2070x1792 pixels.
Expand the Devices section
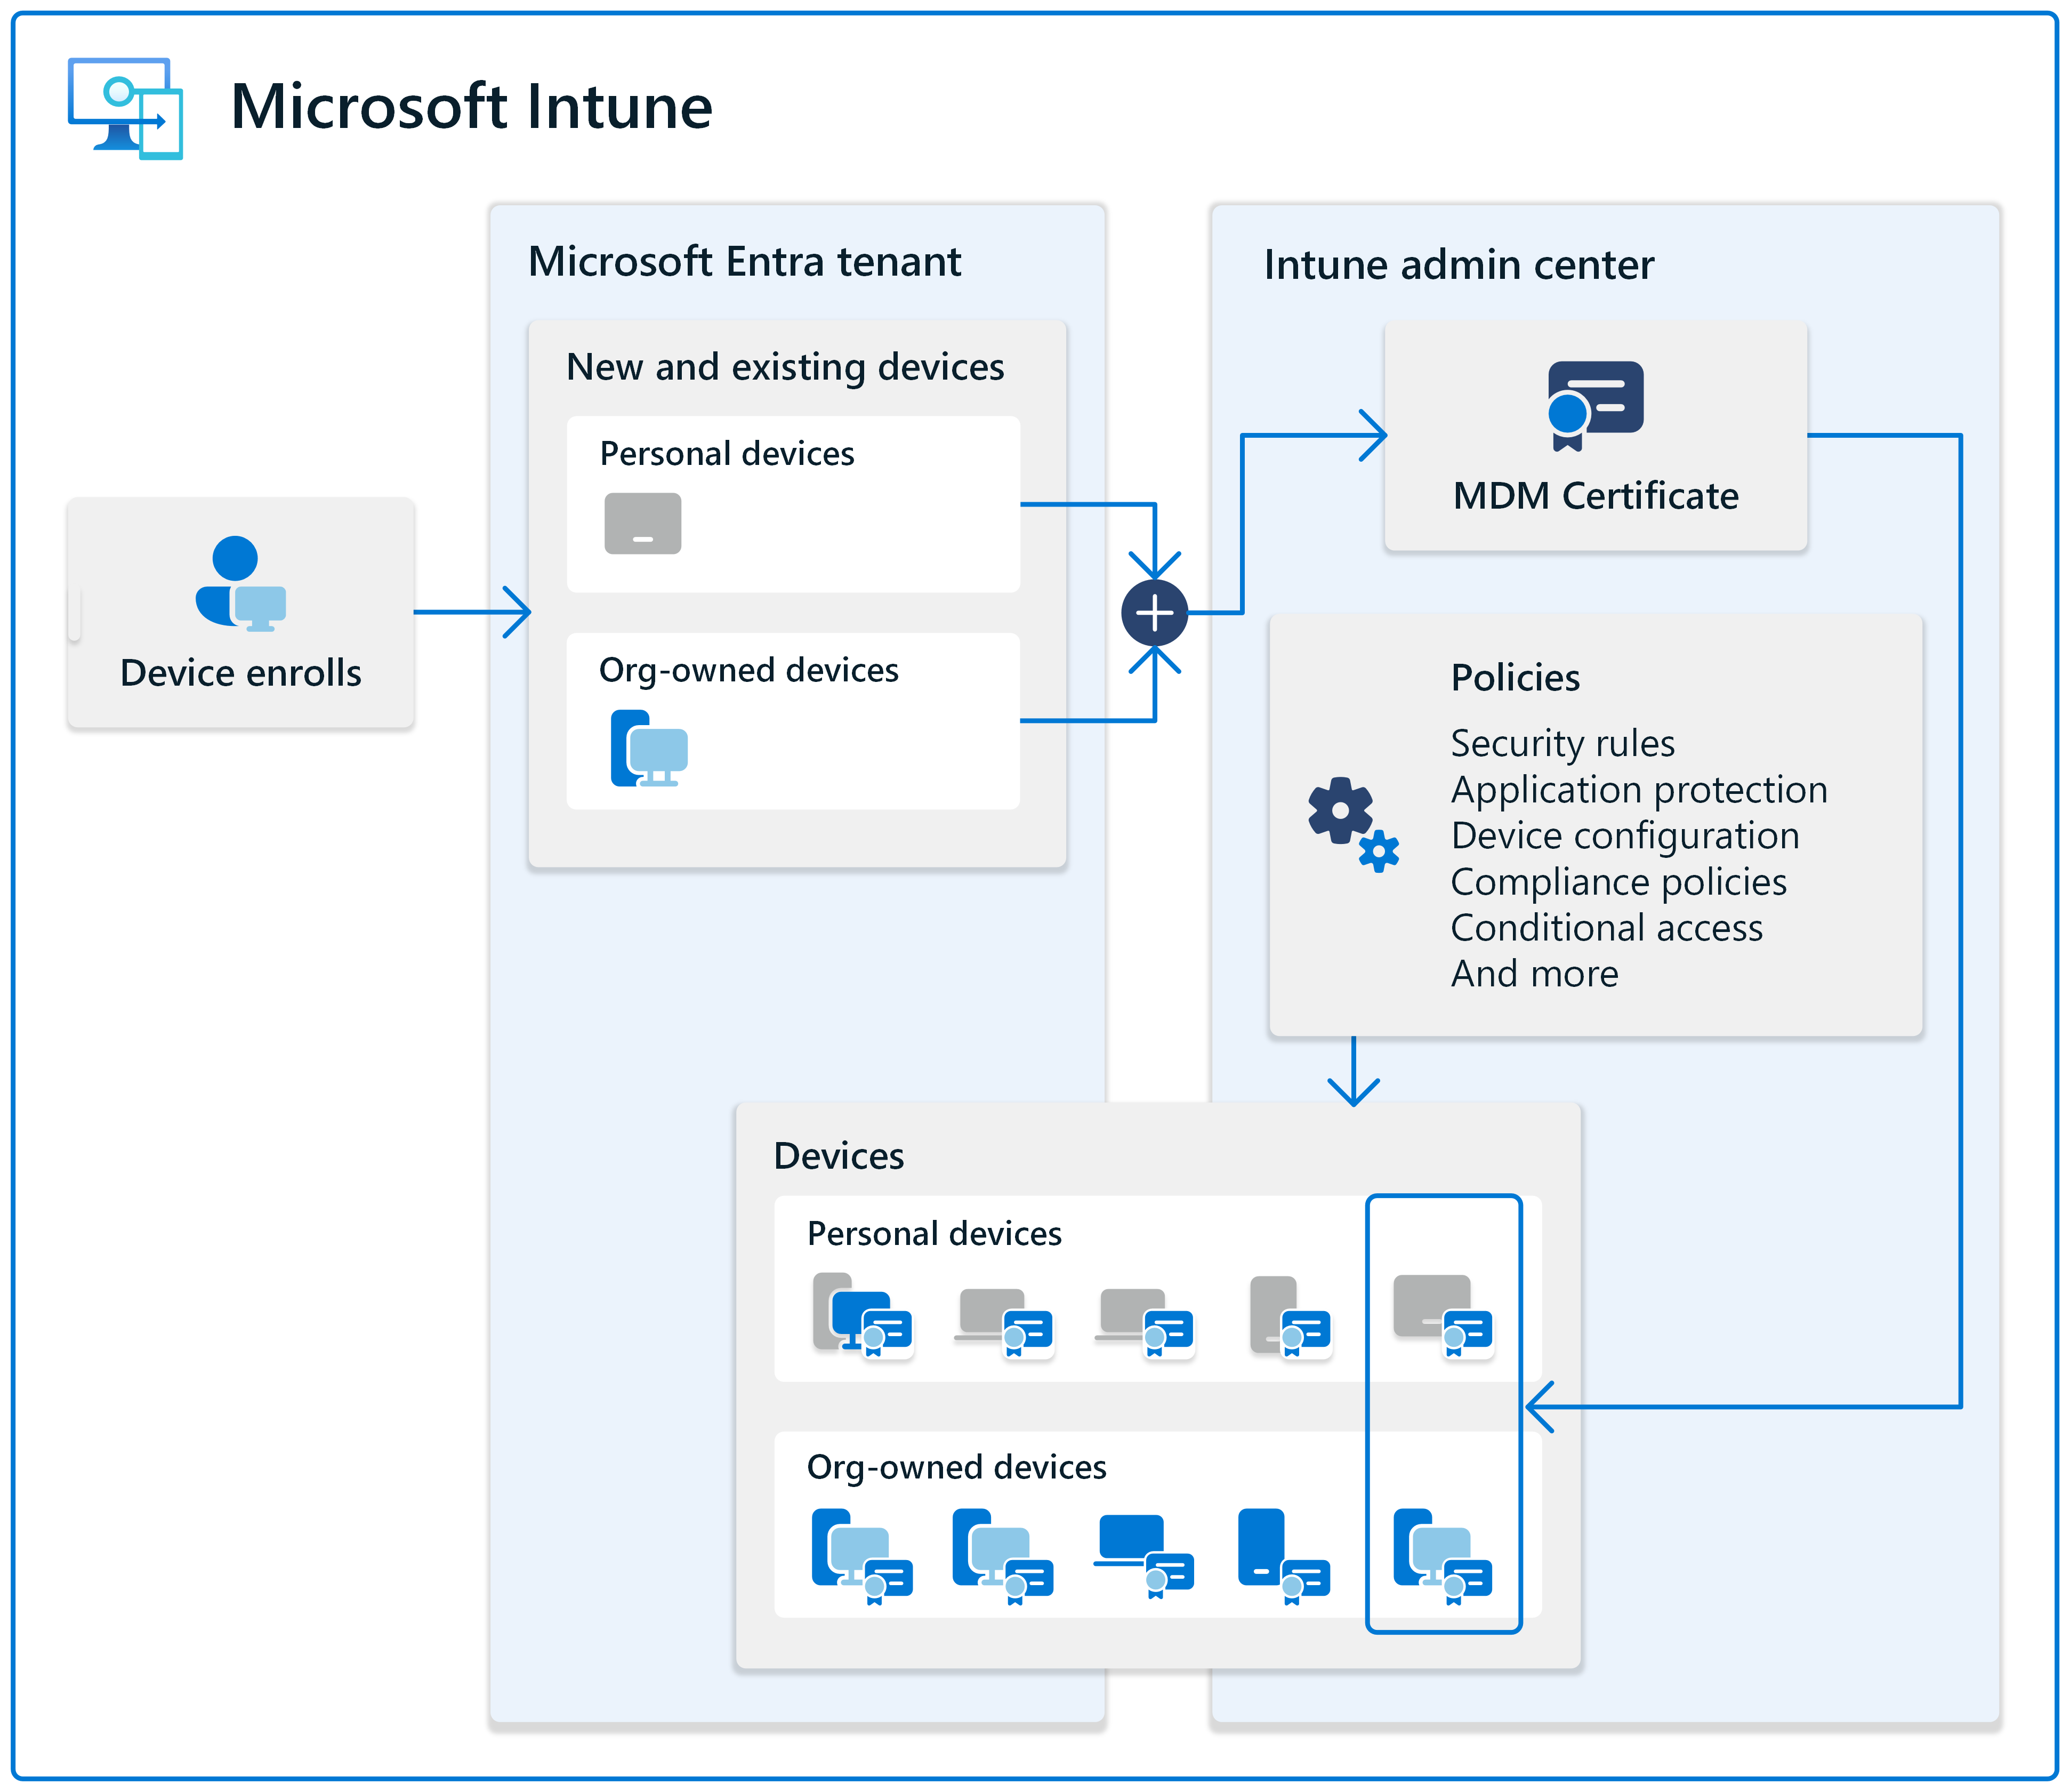tap(840, 1155)
